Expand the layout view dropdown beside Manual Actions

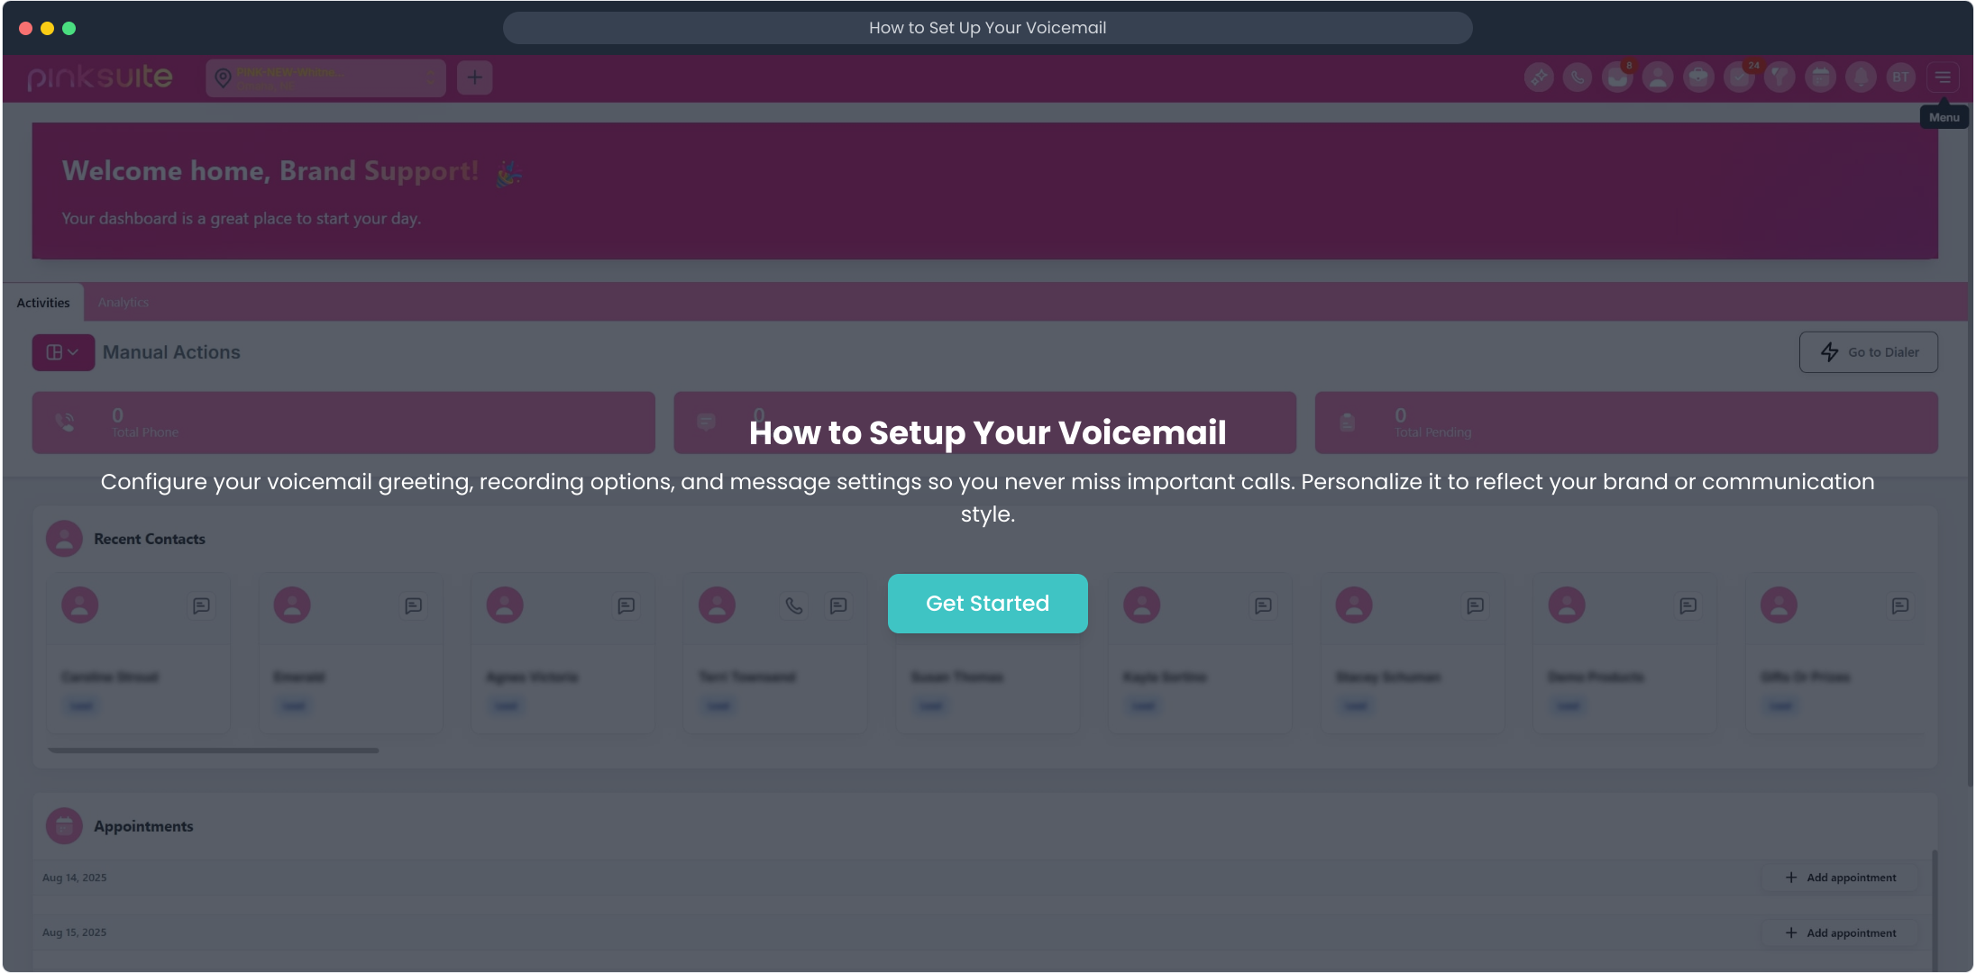(x=63, y=352)
